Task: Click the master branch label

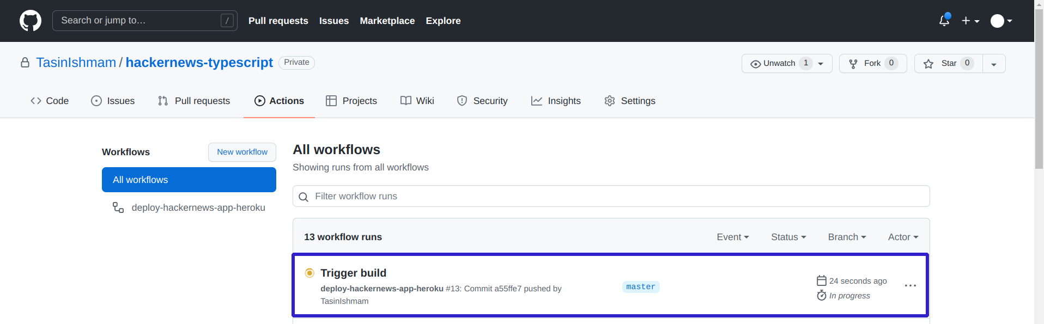Action: (641, 287)
